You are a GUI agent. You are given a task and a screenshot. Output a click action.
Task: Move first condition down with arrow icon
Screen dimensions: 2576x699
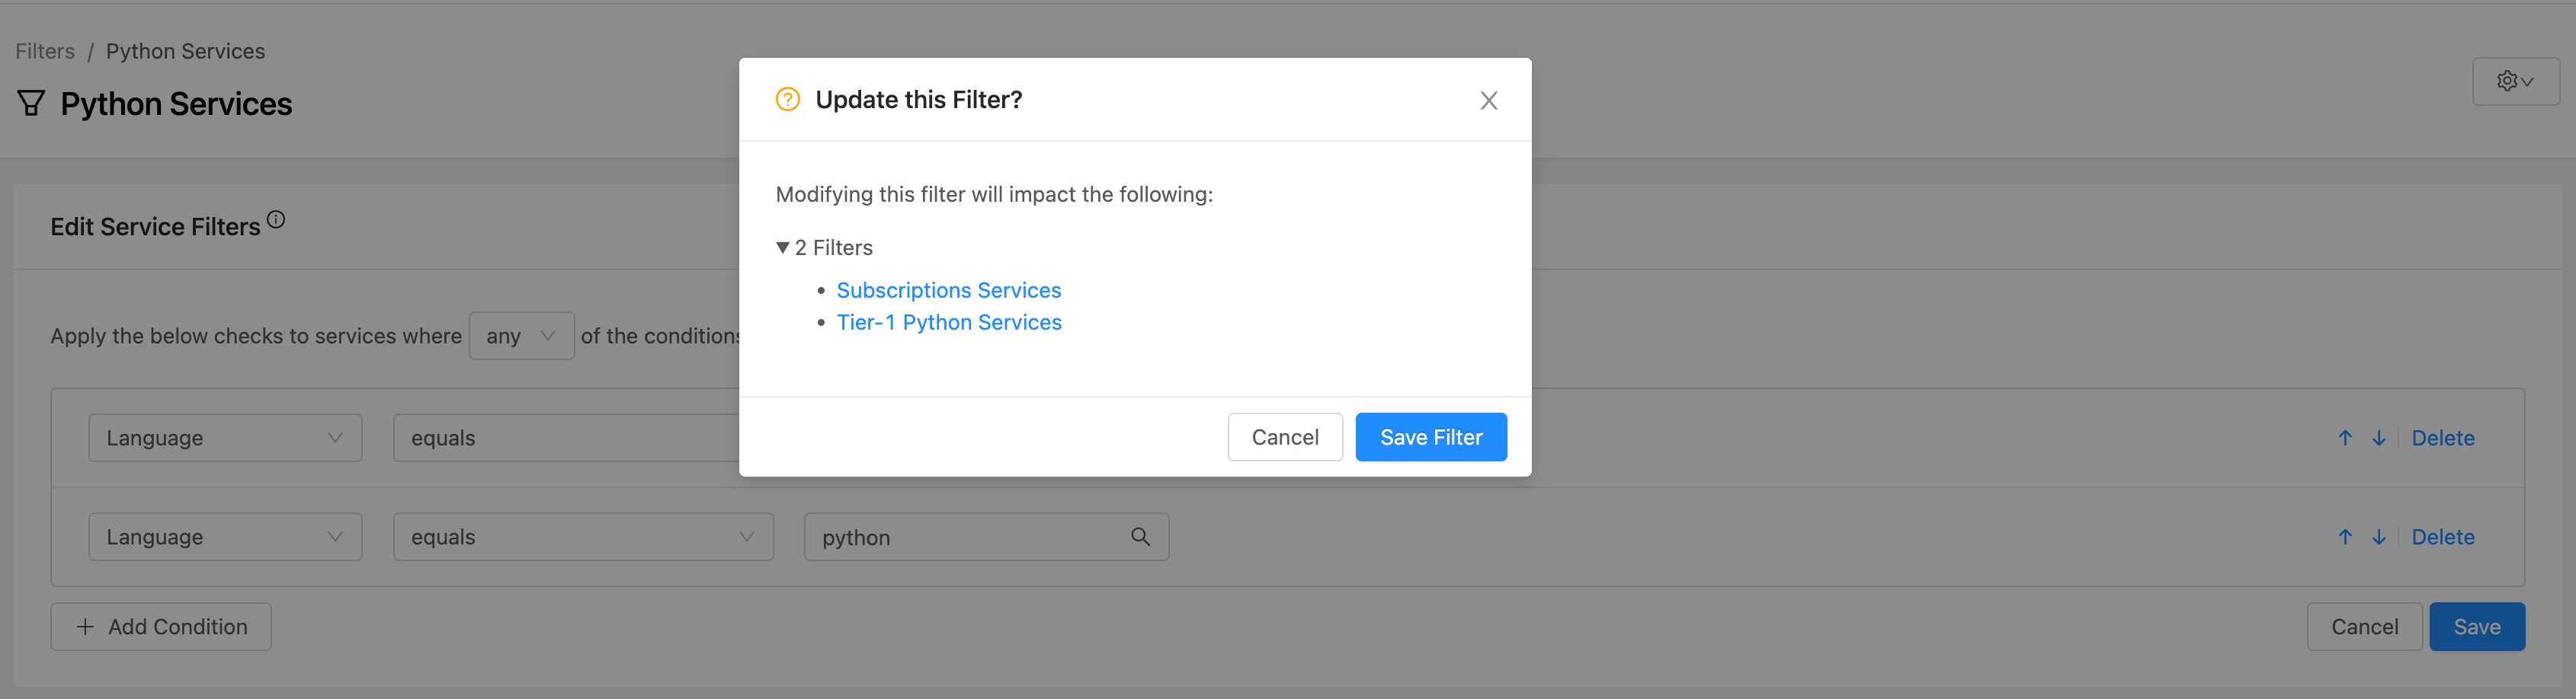point(2379,439)
